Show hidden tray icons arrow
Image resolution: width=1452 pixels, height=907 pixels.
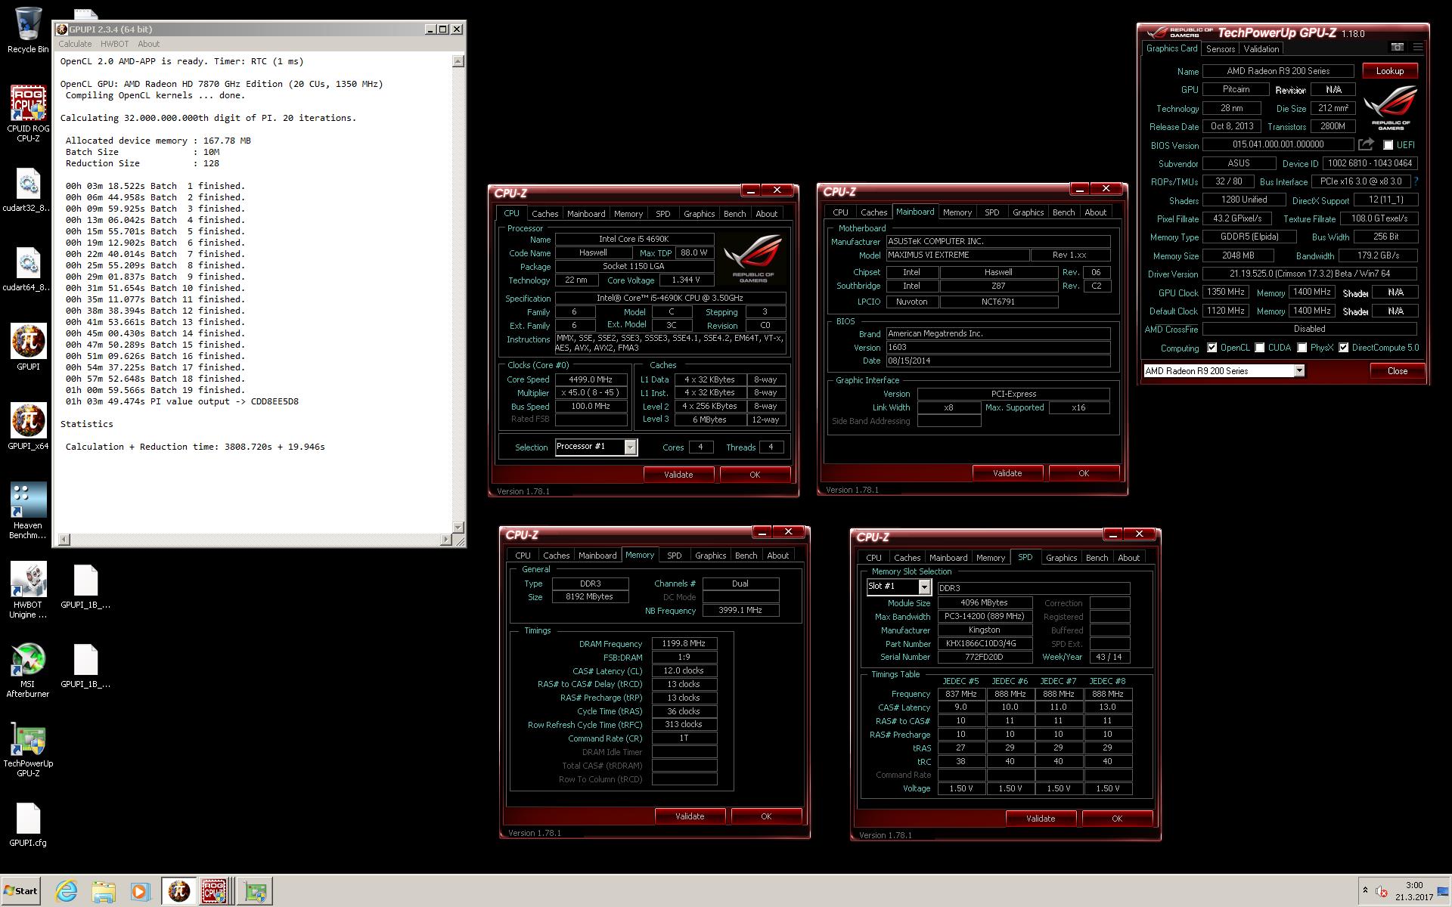(x=1365, y=890)
